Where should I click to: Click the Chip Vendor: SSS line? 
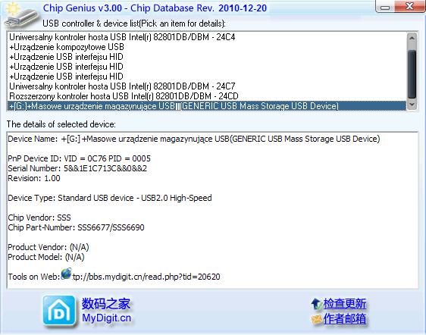tap(39, 218)
